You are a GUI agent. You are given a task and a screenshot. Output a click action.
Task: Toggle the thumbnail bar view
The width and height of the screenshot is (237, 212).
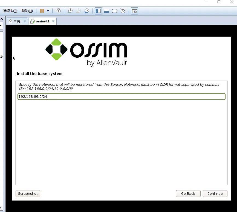pyautogui.click(x=106, y=11)
